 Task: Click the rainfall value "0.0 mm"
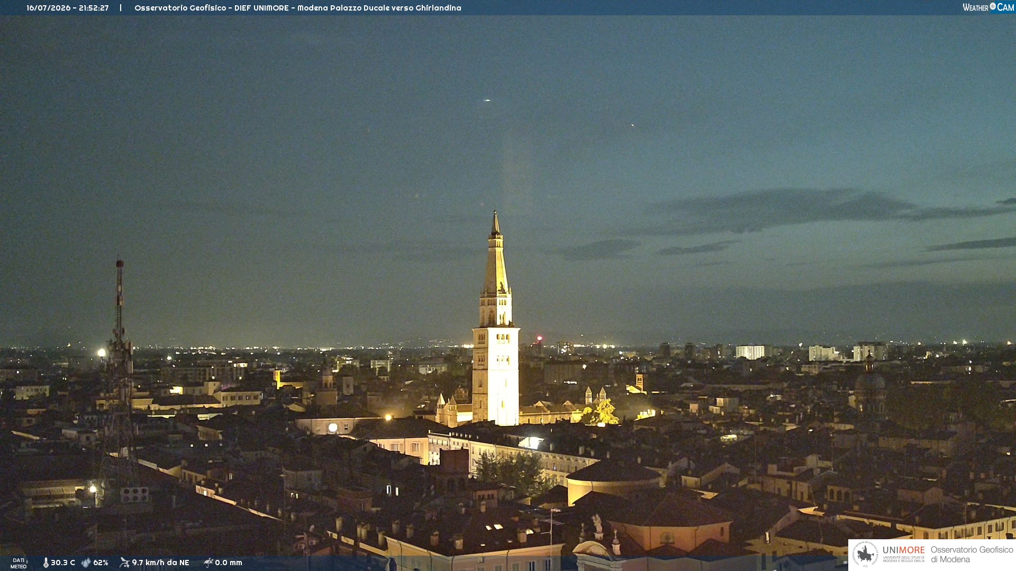pos(229,563)
